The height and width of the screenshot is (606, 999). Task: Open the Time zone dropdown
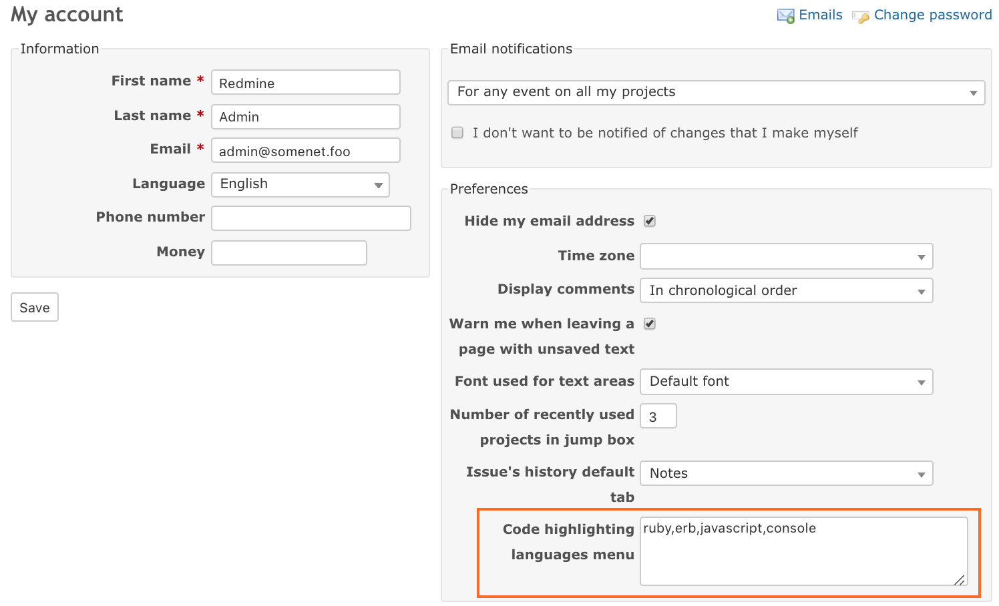[786, 256]
